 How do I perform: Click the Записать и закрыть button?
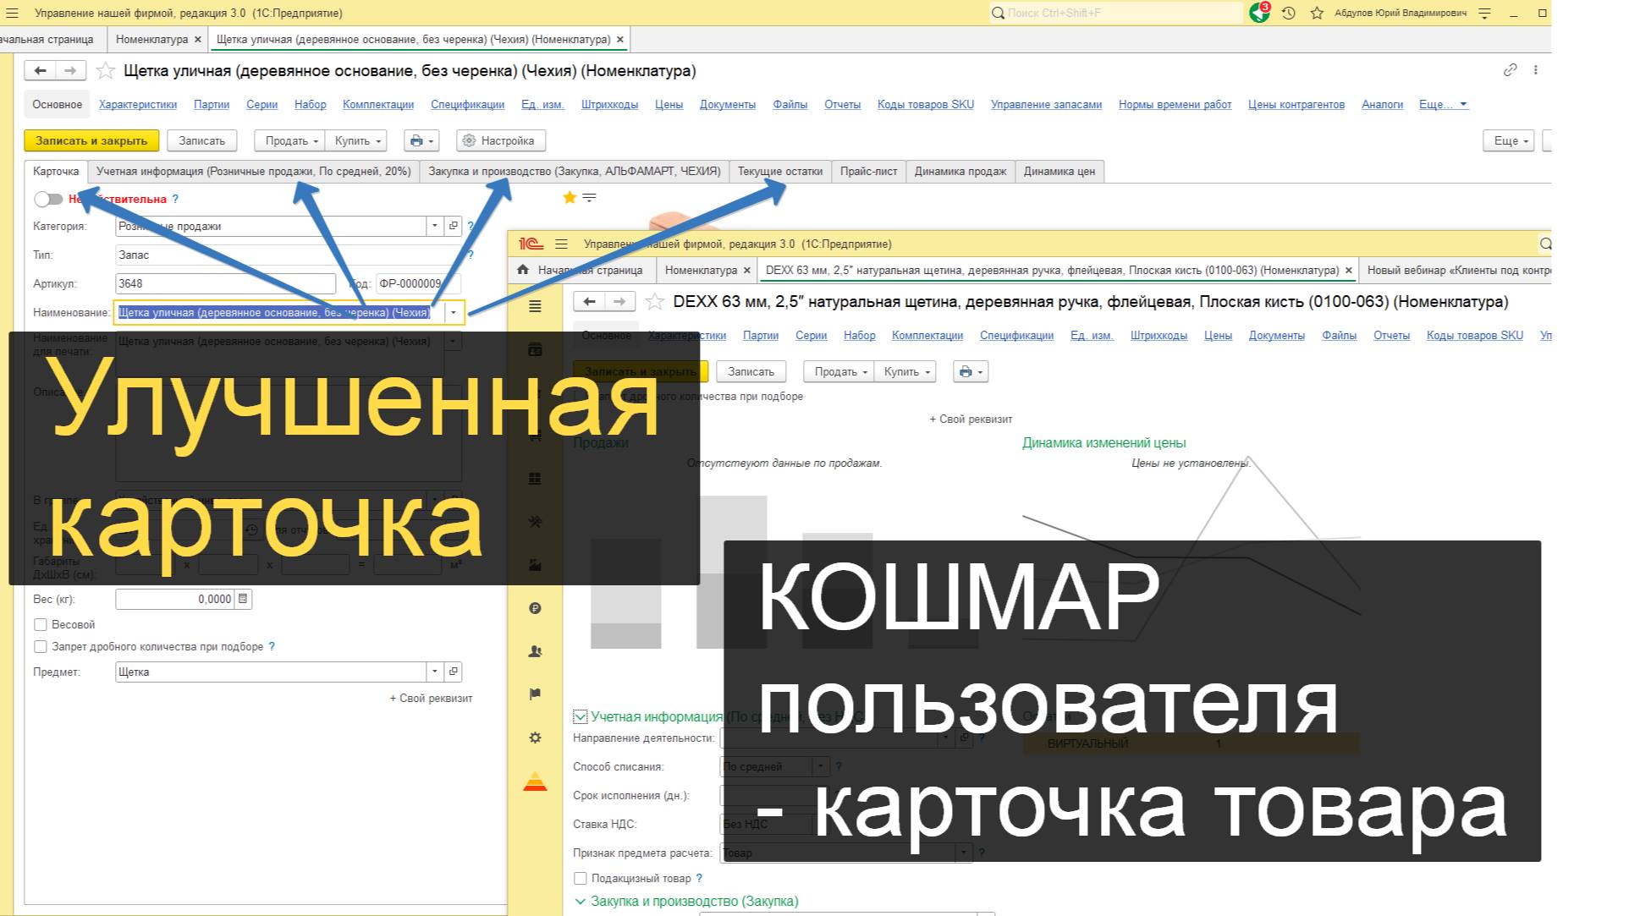91,140
